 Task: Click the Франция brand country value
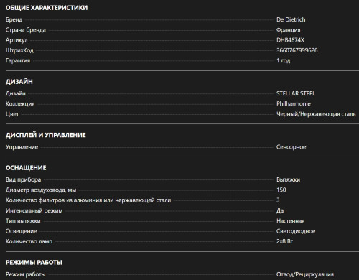(x=288, y=30)
